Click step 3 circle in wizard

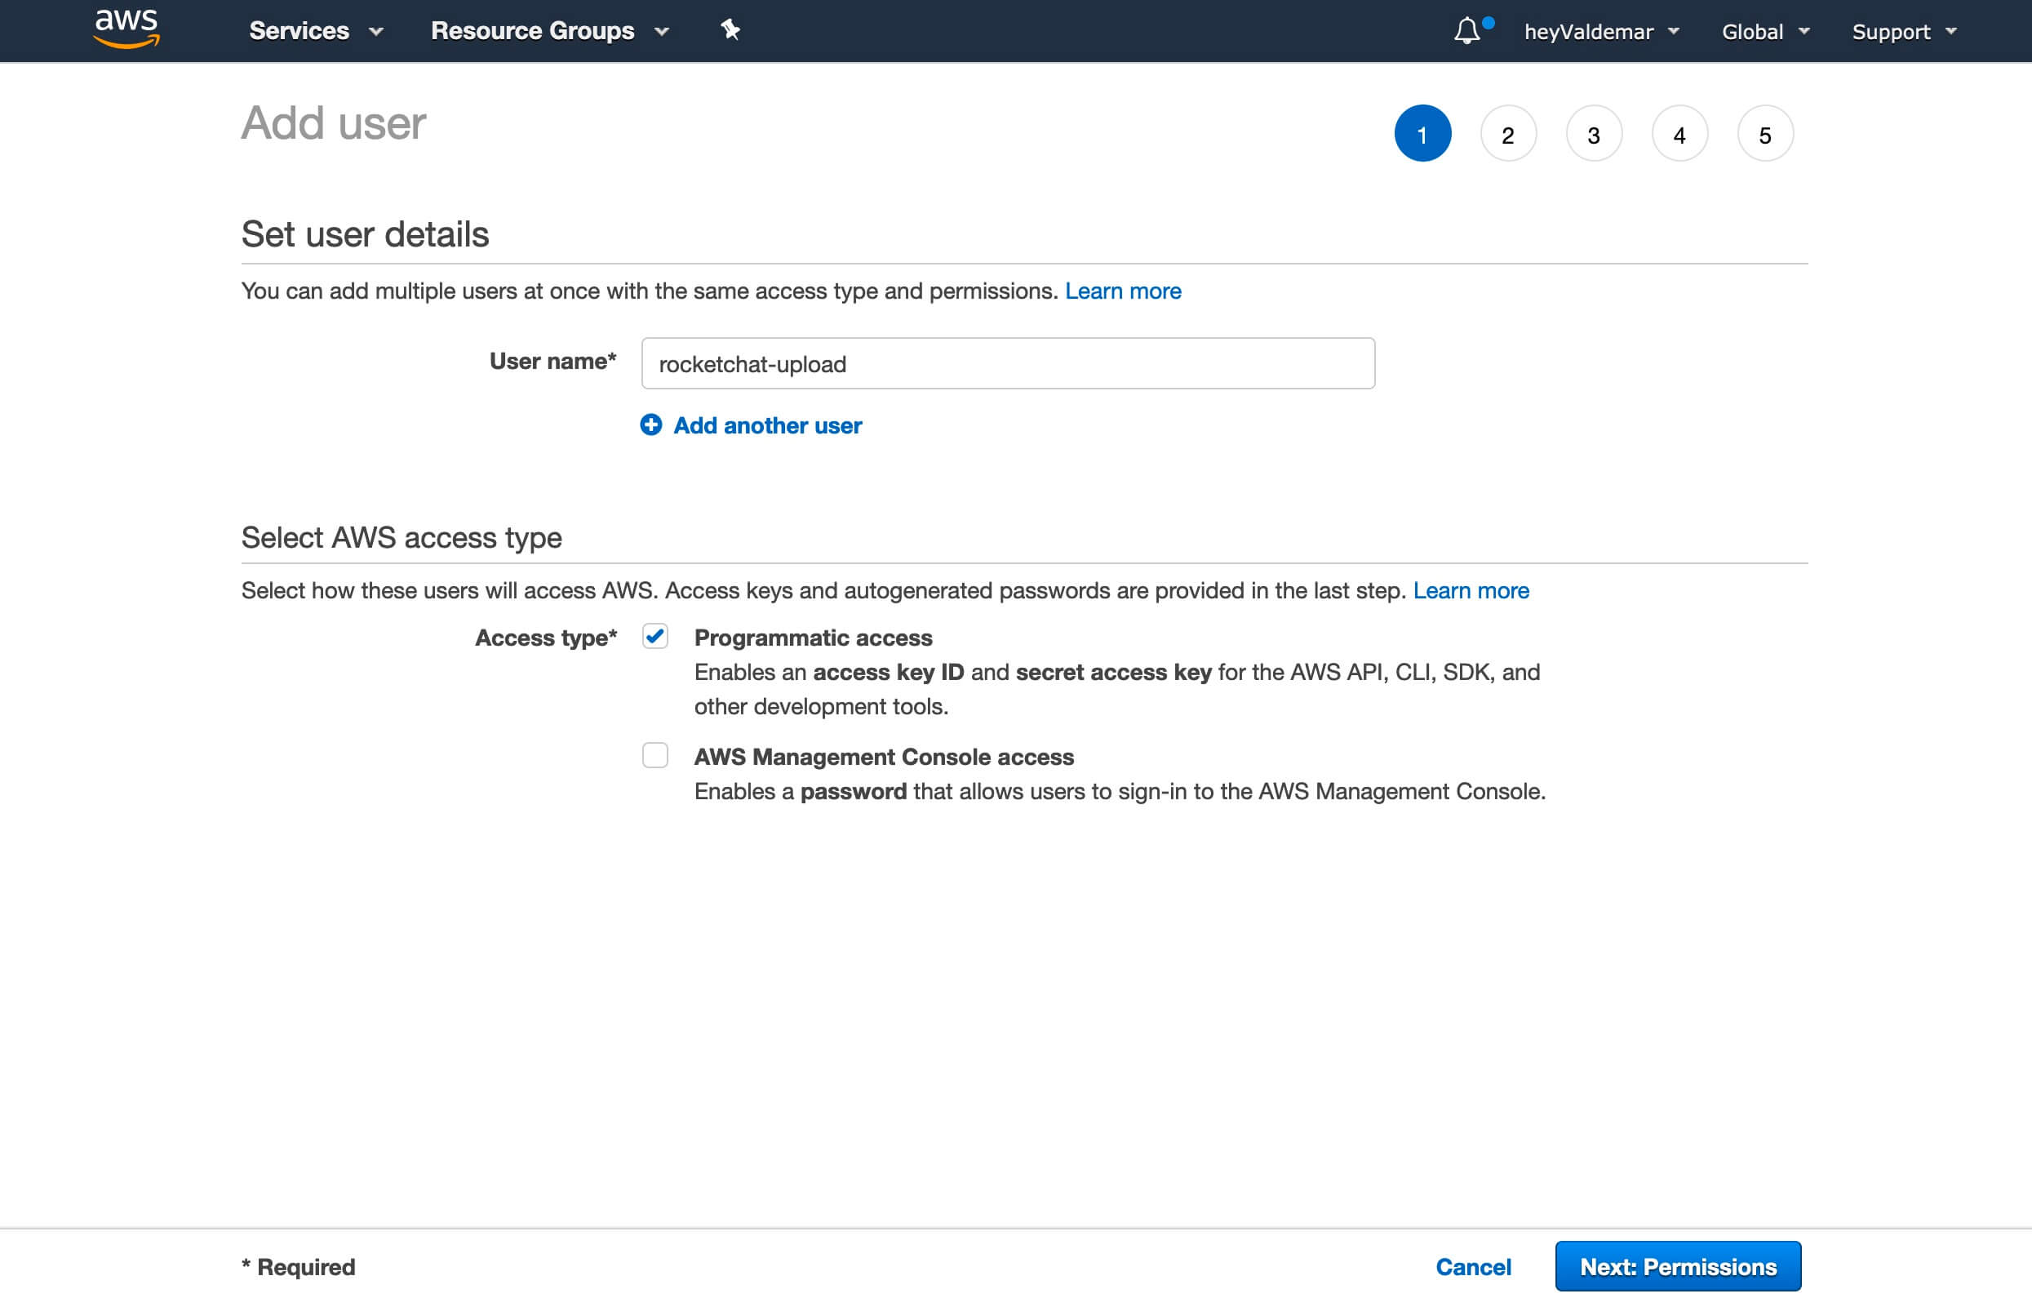[x=1592, y=135]
